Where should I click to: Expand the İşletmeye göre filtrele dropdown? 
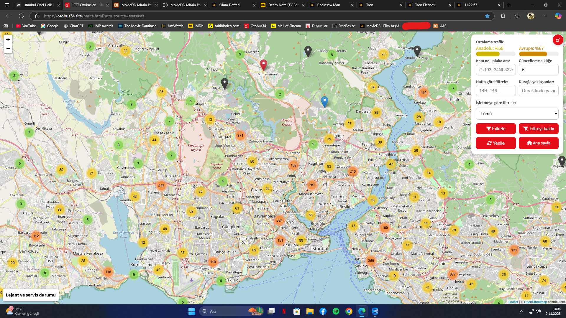coord(517,113)
